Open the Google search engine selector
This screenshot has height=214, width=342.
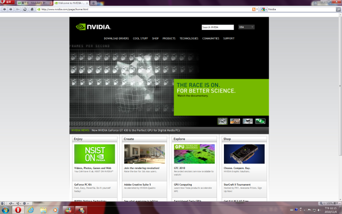point(263,10)
